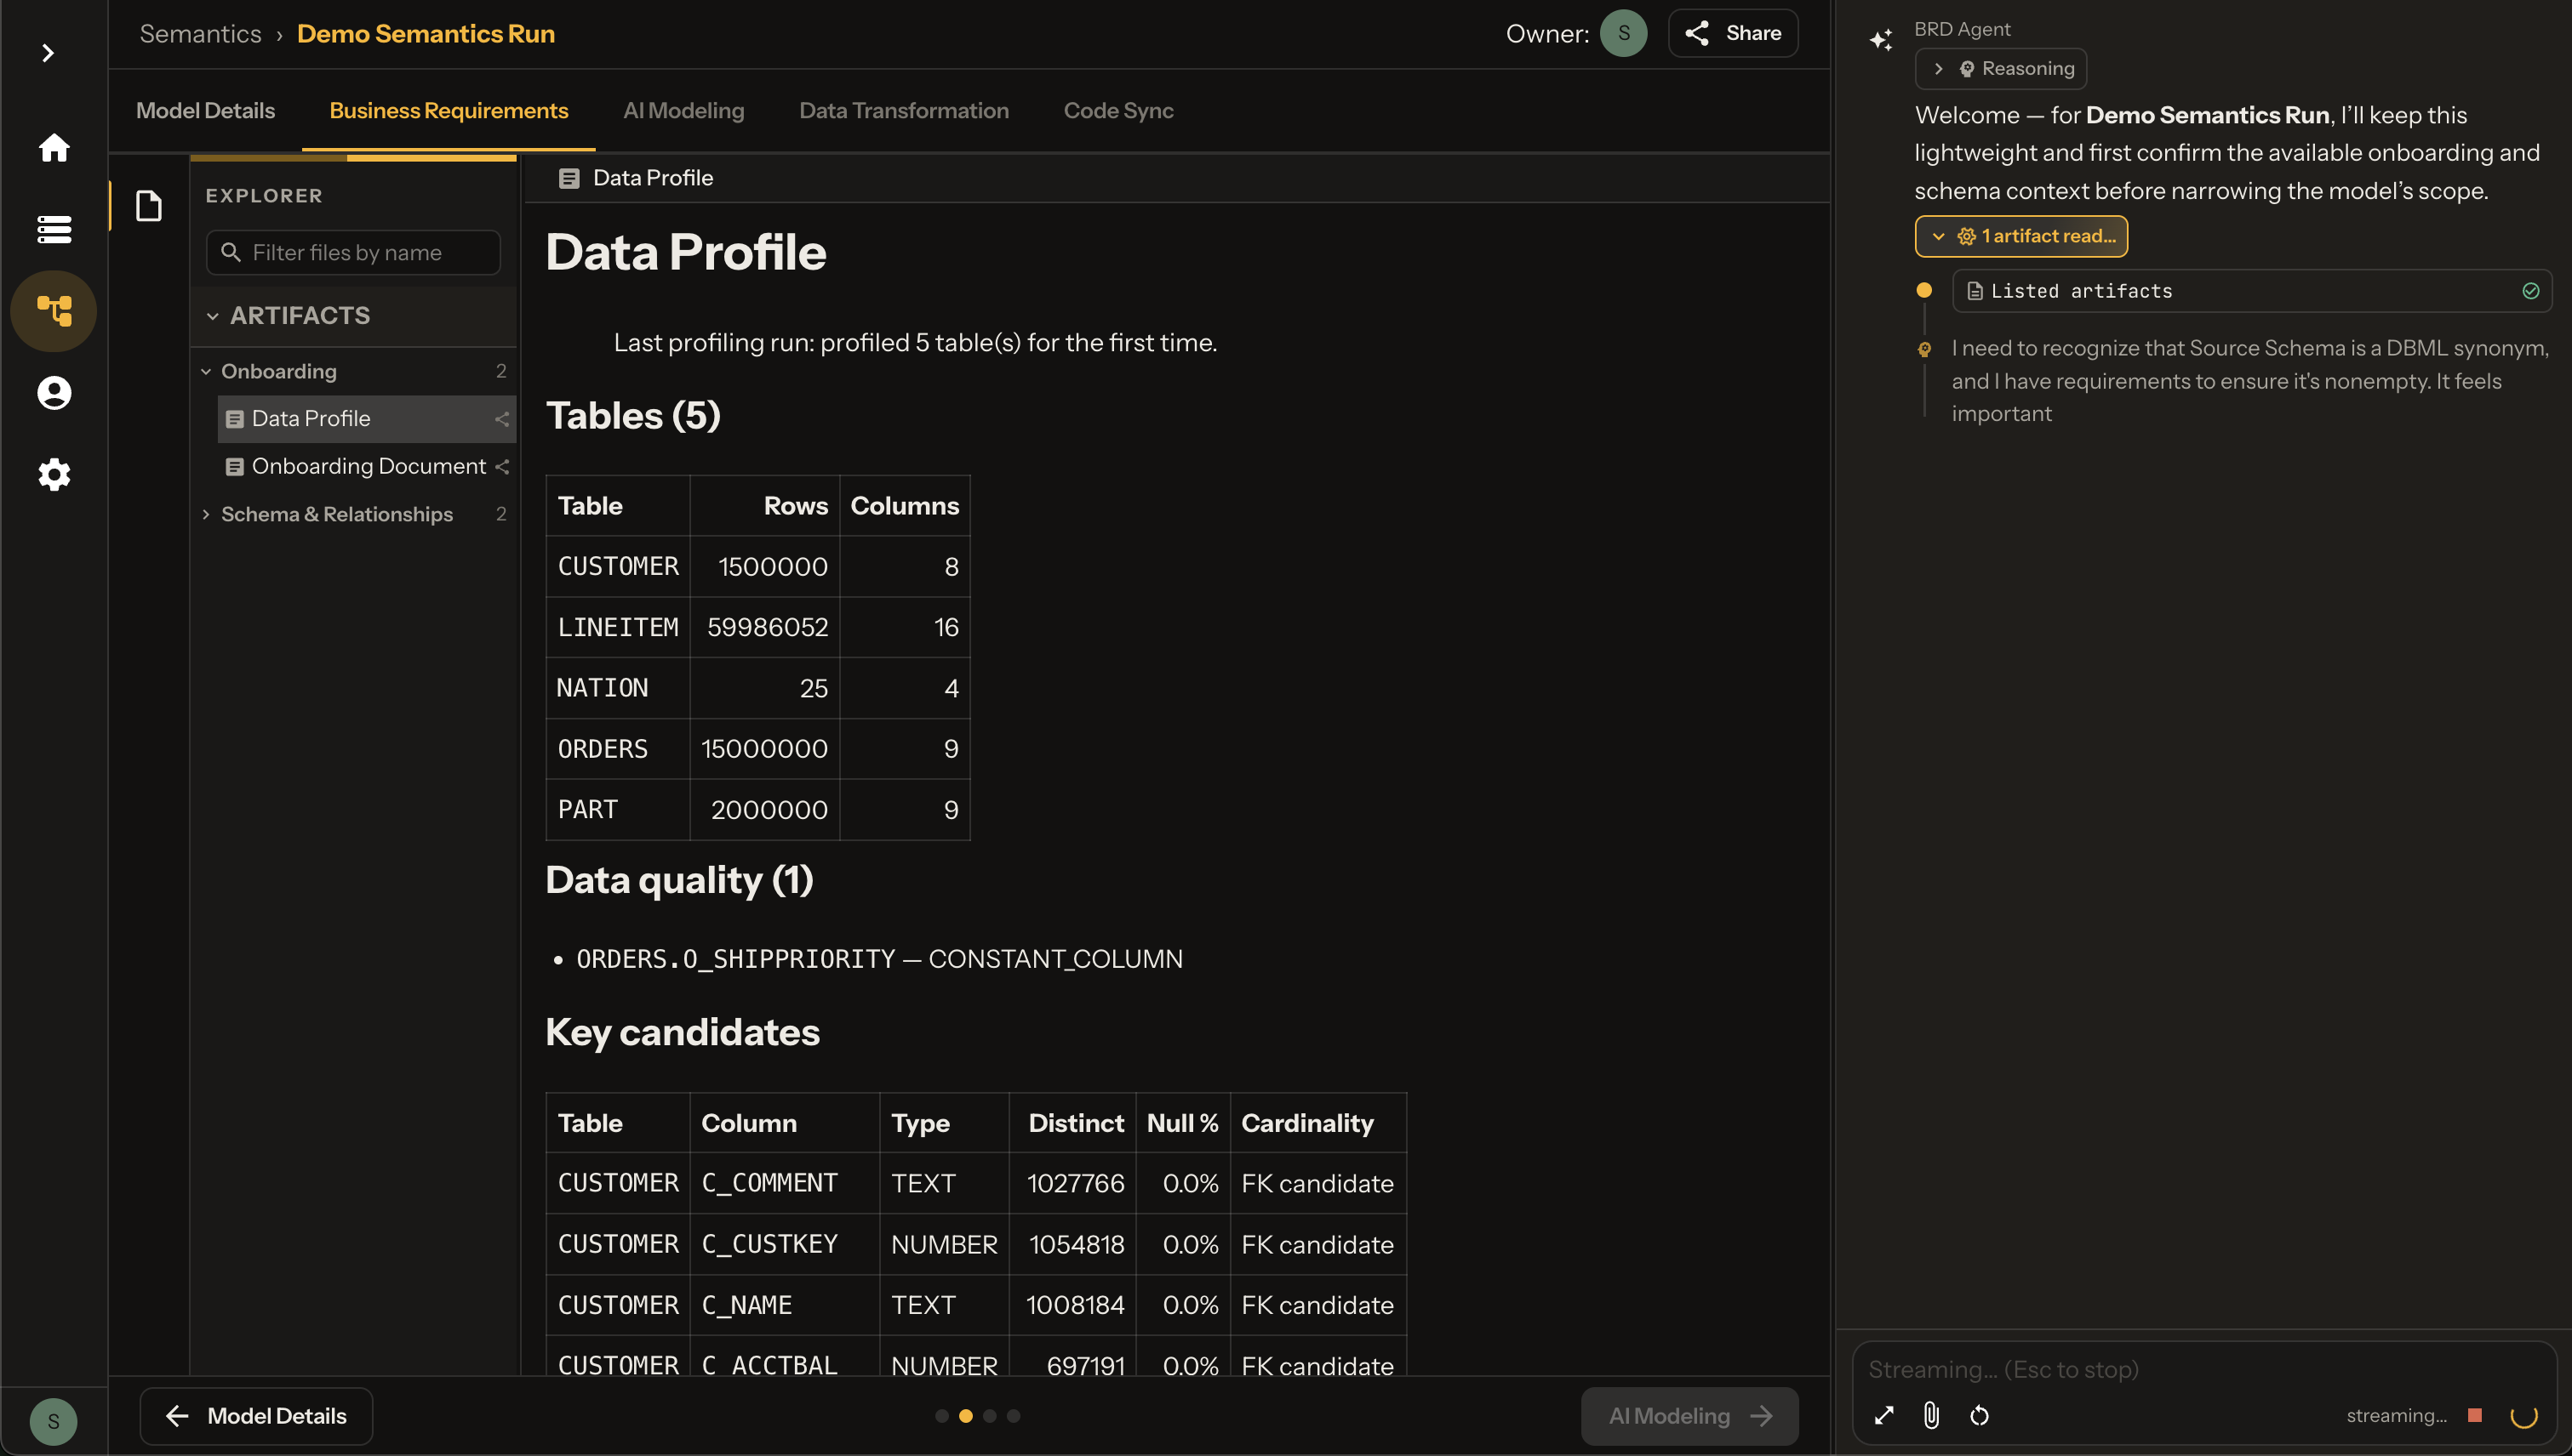Click the share icon on Data Profile row

point(501,419)
